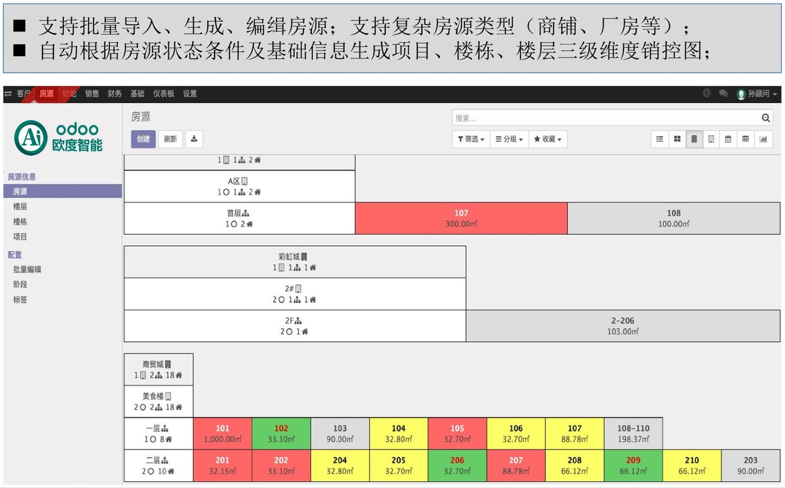Select 楼栋 in the left sidebar

pos(20,222)
